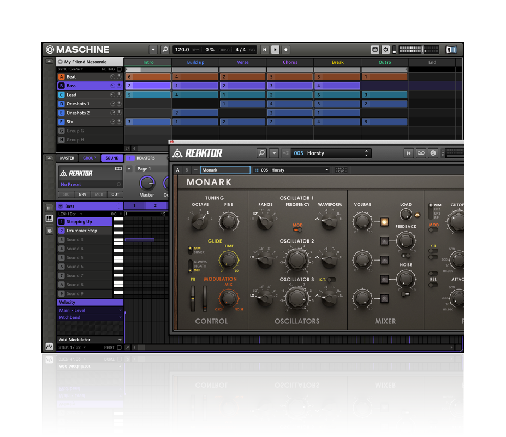Viewport: 506px width, 437px height.
Task: Click the Reaktor tape recorder icon
Action: pos(421,153)
